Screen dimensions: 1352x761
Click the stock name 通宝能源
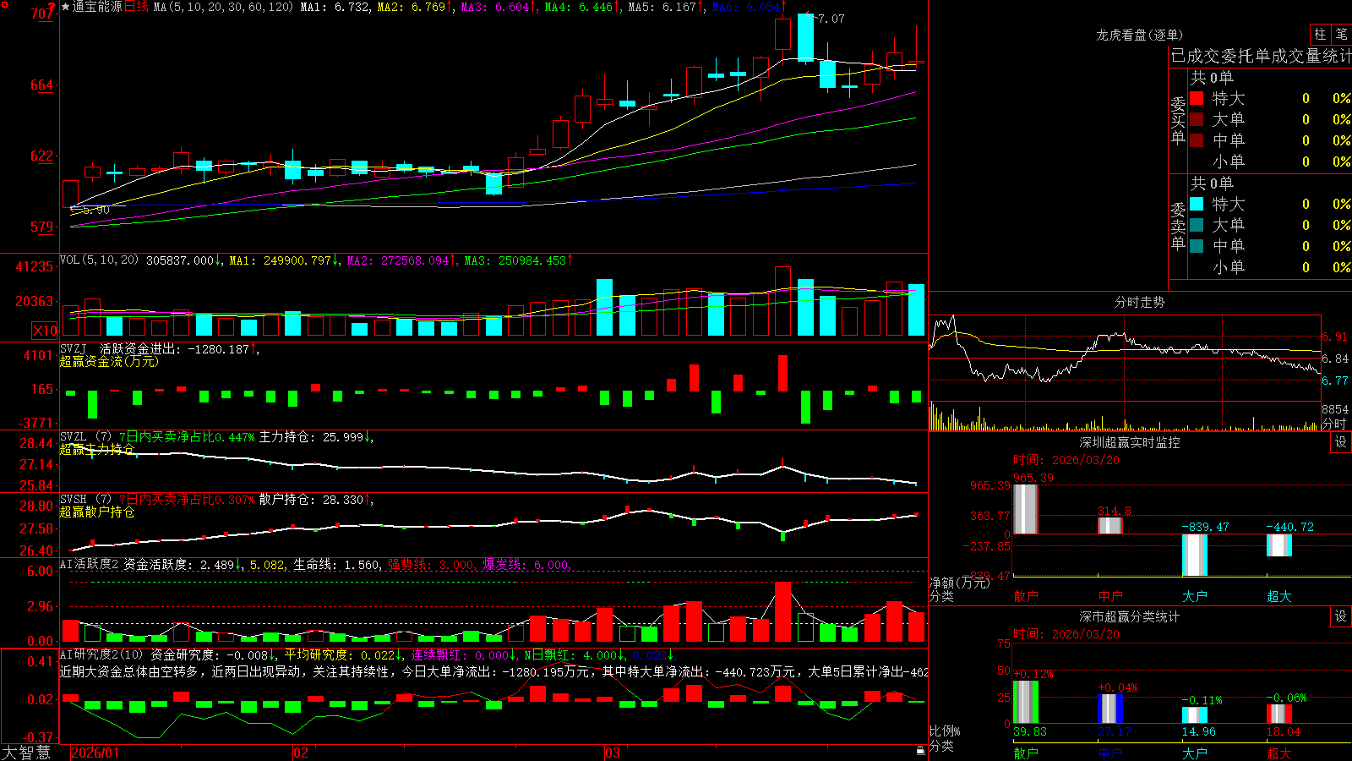pos(97,7)
